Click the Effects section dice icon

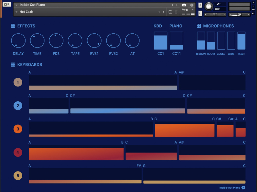click(x=13, y=26)
